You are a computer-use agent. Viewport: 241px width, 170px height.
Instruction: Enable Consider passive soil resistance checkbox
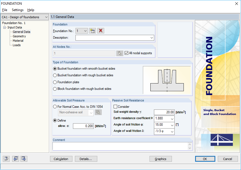click(x=115, y=106)
